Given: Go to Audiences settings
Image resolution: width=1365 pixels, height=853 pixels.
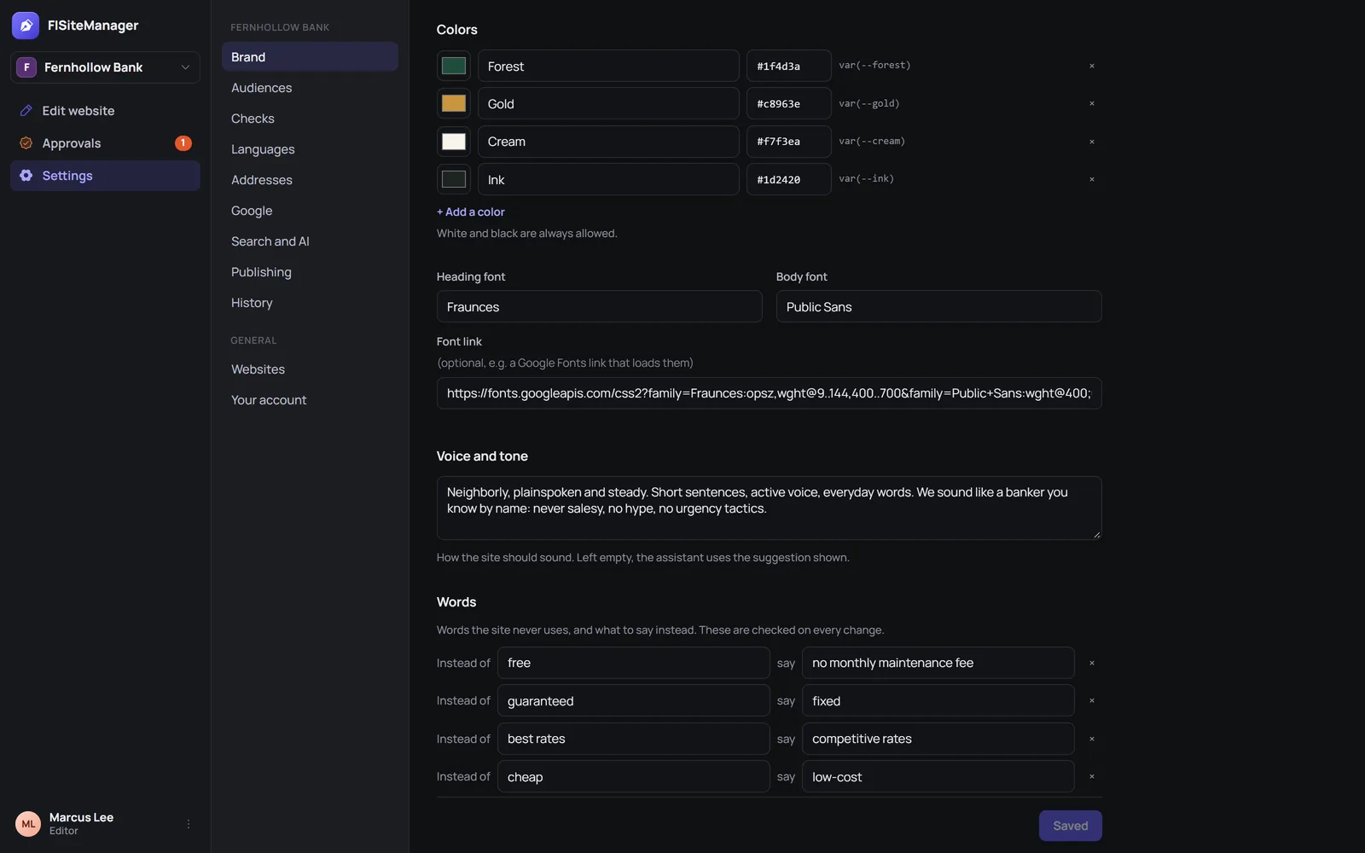Looking at the screenshot, I should [310, 88].
